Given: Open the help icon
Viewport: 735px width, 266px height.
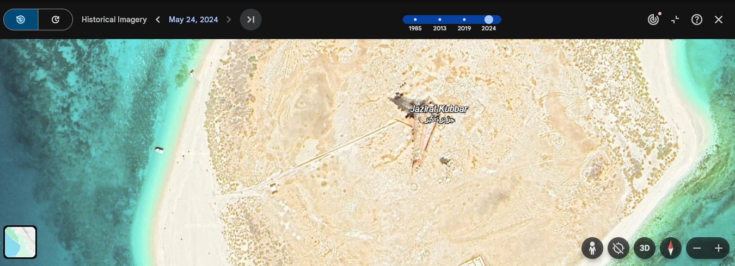Looking at the screenshot, I should pyautogui.click(x=697, y=20).
